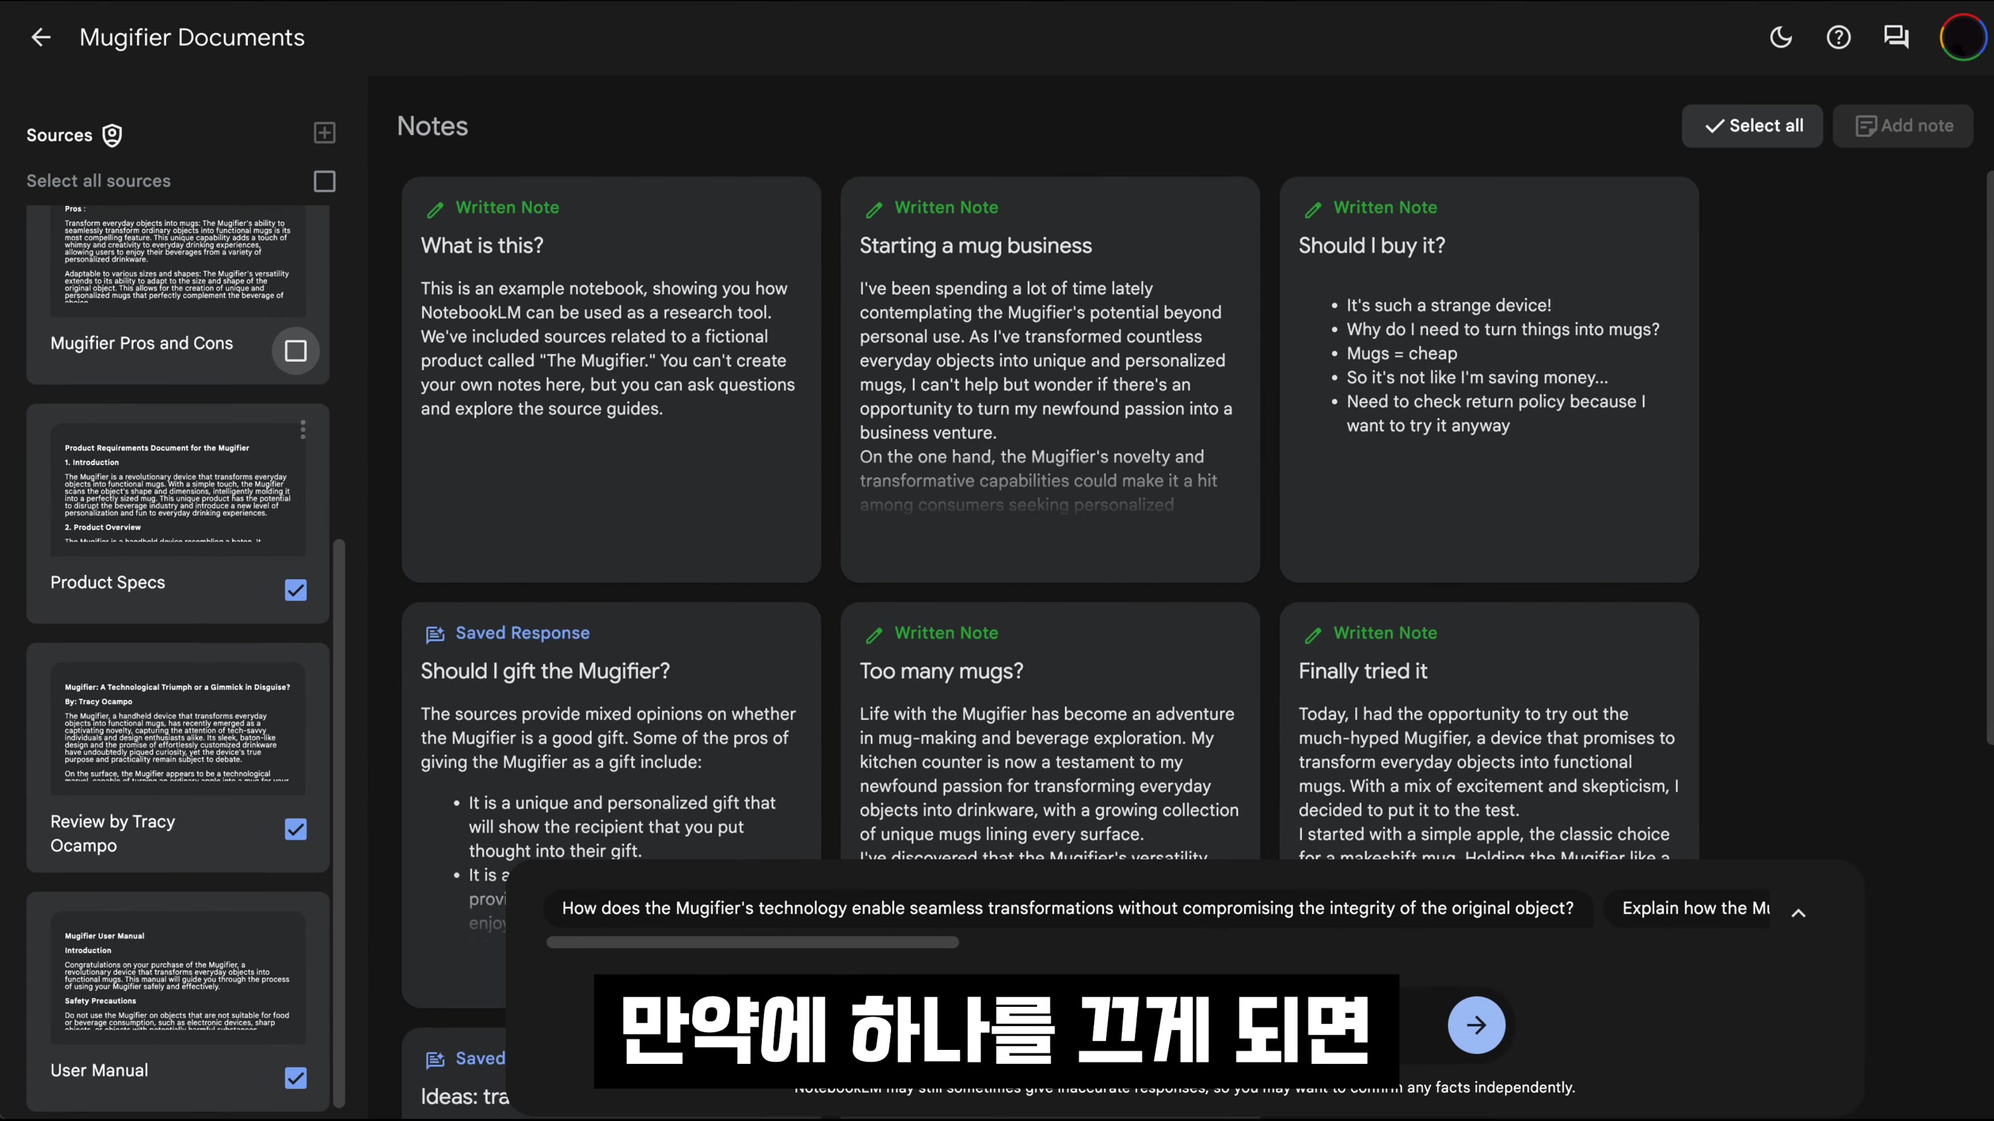Click the back arrow next to Mugifier Documents
This screenshot has height=1121, width=1994.
40,37
